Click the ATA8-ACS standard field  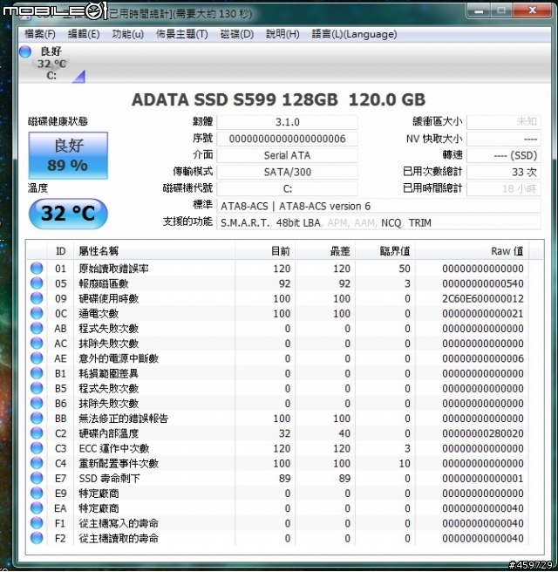pos(378,206)
